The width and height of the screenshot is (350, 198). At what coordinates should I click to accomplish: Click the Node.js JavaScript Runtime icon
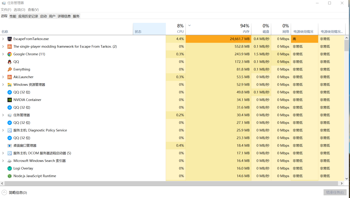[10, 176]
